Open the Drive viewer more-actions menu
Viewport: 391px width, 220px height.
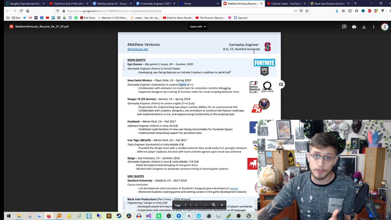374,27
